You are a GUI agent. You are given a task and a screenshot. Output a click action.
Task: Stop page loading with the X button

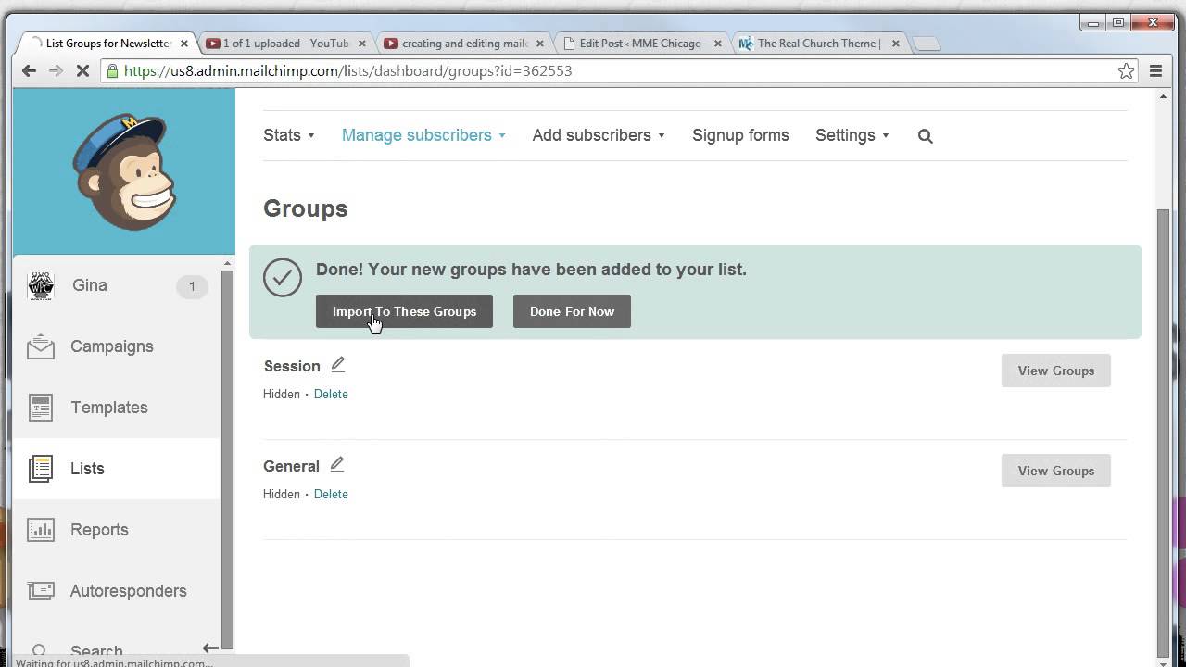coord(82,70)
